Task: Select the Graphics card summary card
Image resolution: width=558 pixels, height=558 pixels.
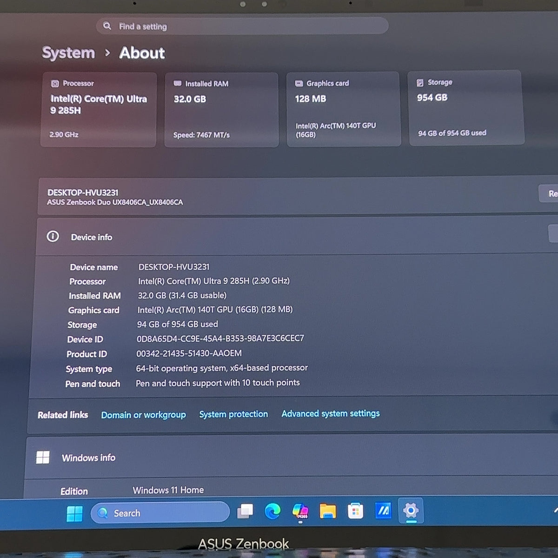Action: 344,109
